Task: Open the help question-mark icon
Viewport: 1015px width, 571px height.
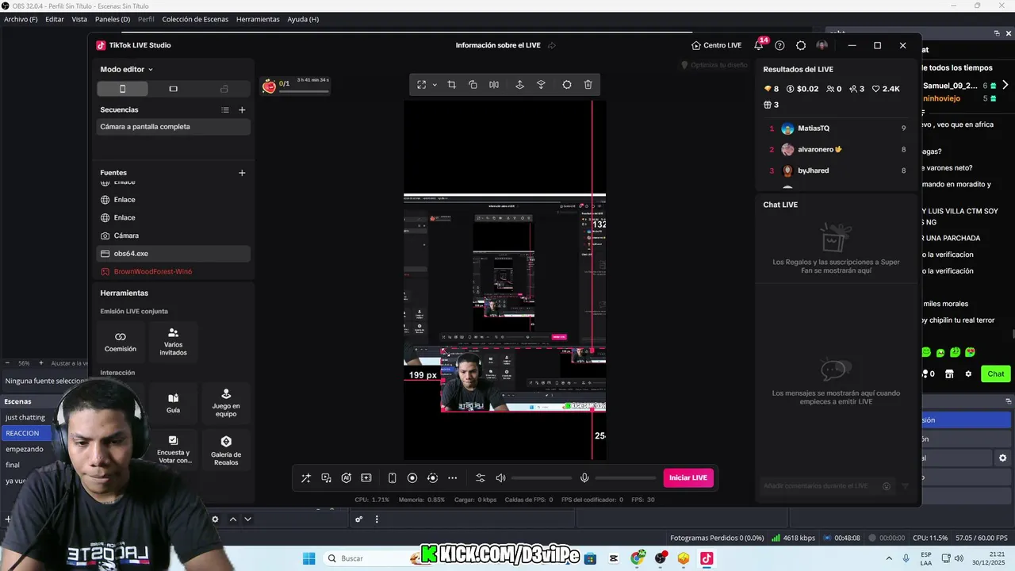Action: [779, 45]
